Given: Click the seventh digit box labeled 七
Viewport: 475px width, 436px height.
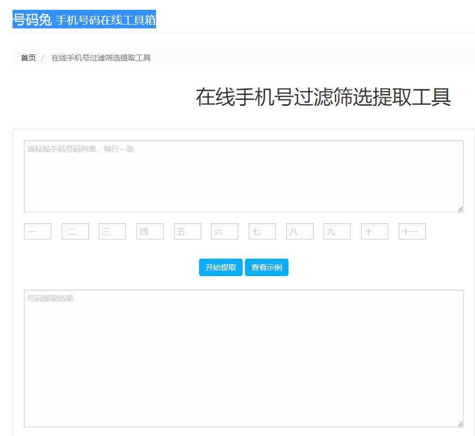Looking at the screenshot, I should coord(262,231).
